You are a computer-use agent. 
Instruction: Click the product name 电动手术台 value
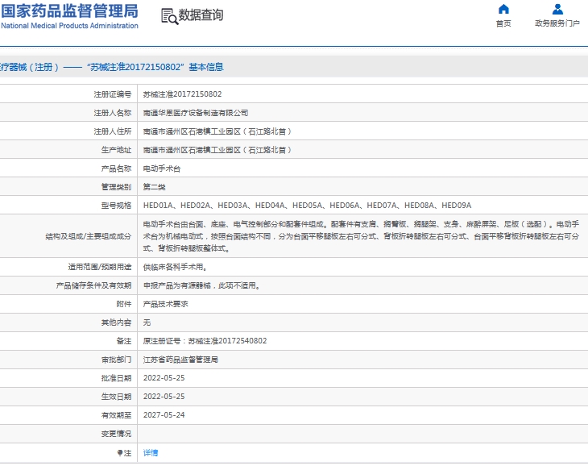162,168
